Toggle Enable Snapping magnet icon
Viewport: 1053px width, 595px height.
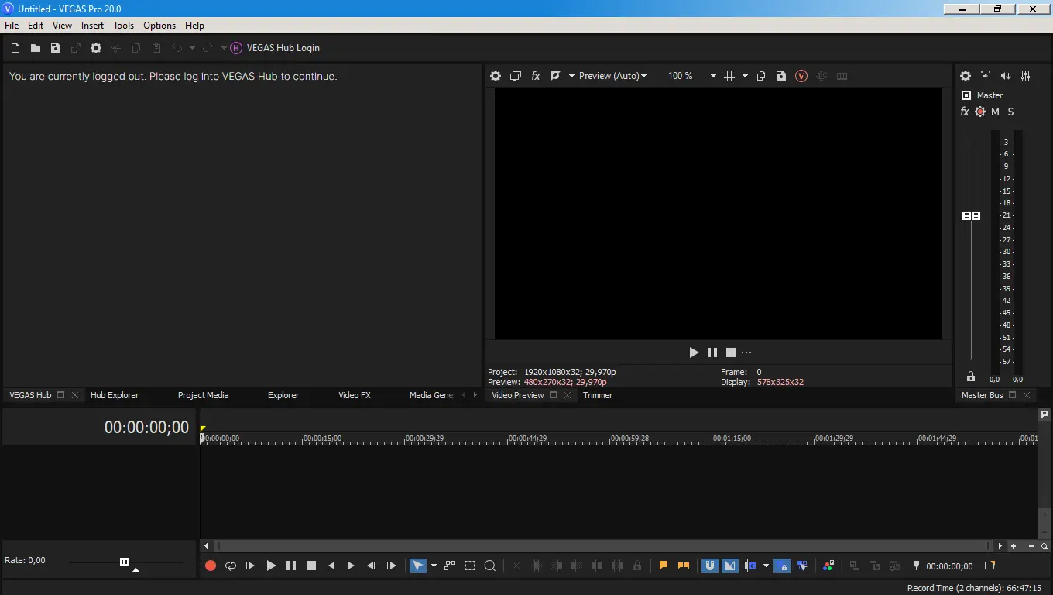coord(710,566)
